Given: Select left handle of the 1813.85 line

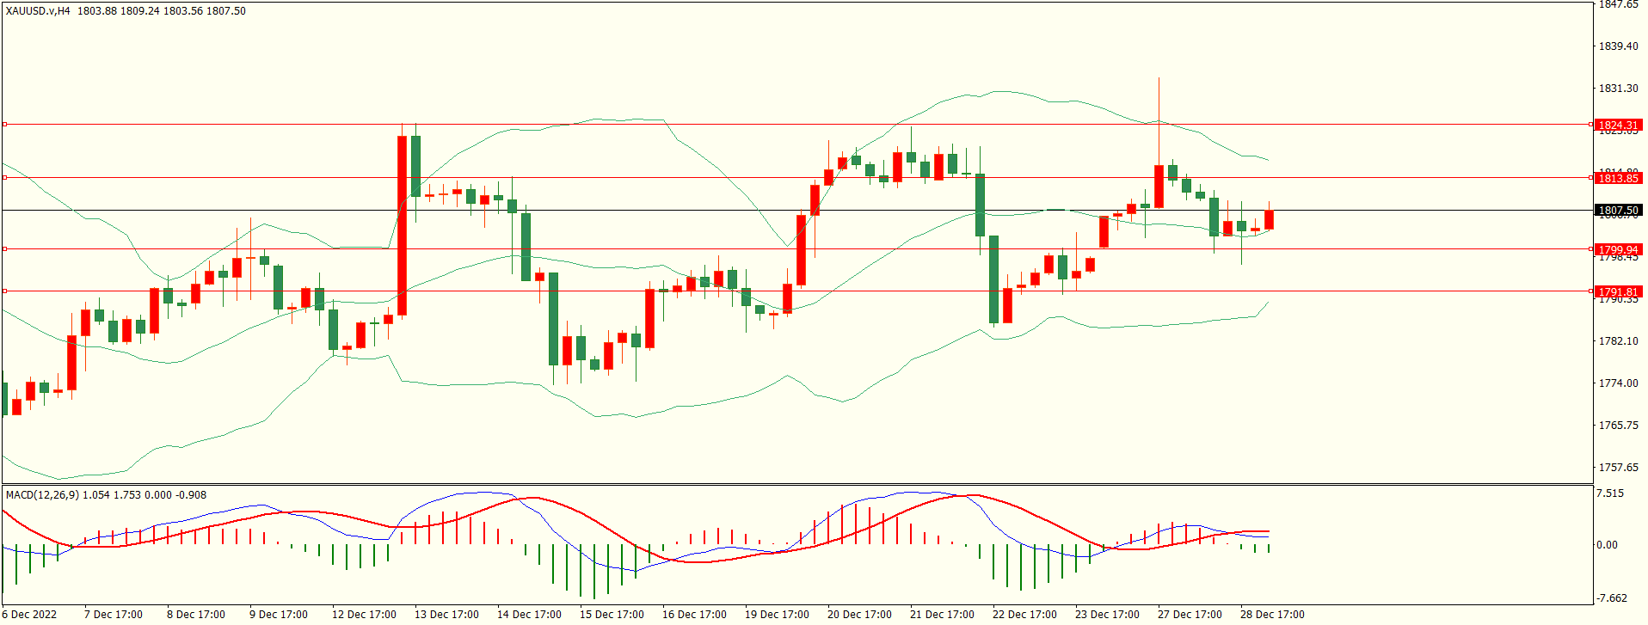Looking at the screenshot, I should (4, 178).
